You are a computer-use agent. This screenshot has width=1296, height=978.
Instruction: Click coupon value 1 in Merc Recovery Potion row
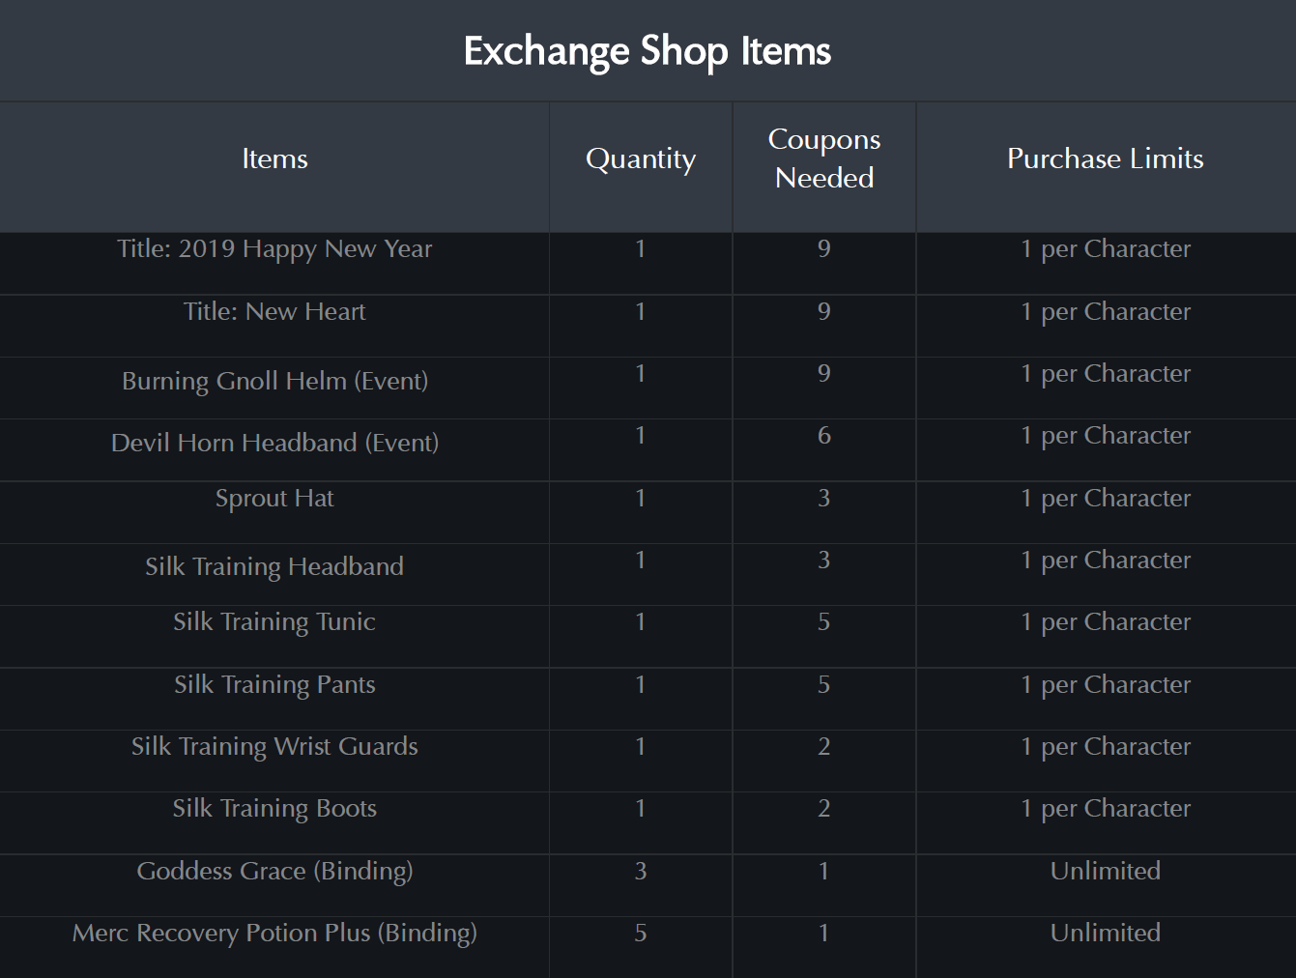(x=824, y=933)
